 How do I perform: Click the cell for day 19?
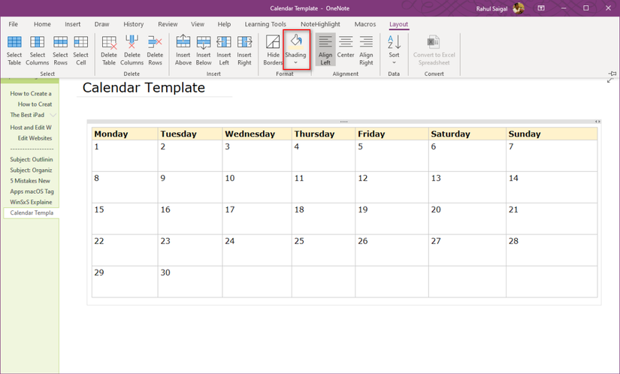point(392,219)
